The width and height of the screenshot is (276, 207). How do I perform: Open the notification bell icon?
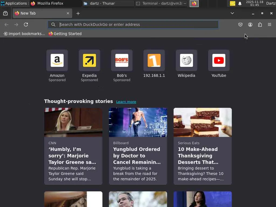[240, 4]
